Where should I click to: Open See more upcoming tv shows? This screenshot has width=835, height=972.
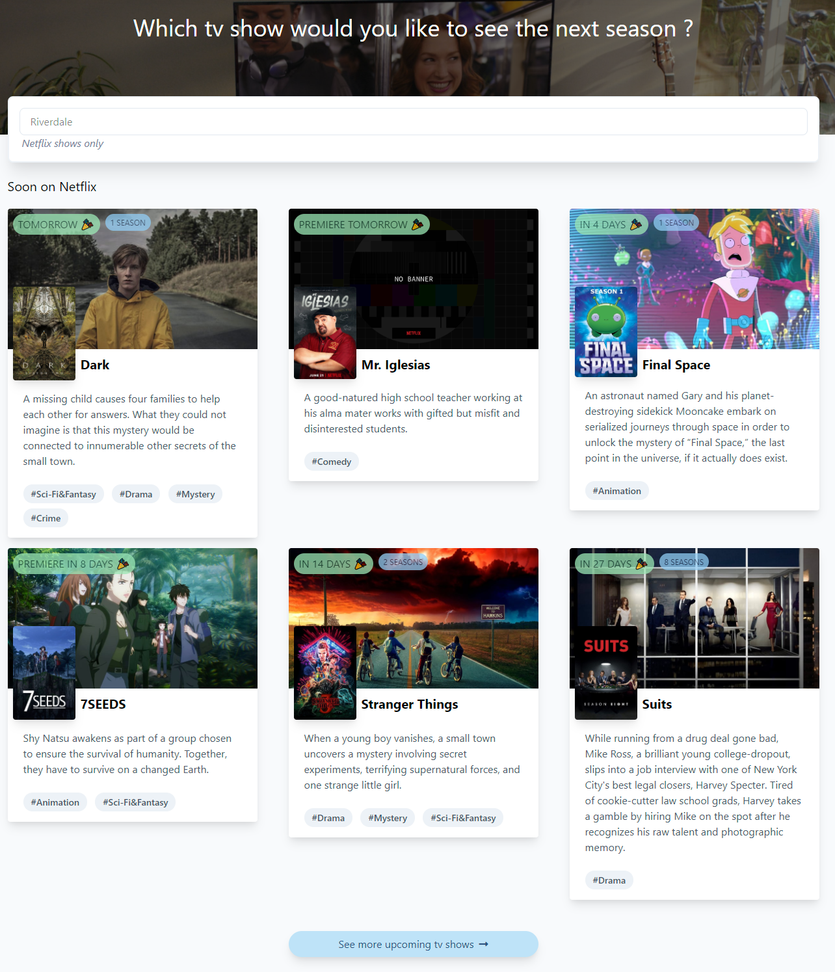pos(413,944)
